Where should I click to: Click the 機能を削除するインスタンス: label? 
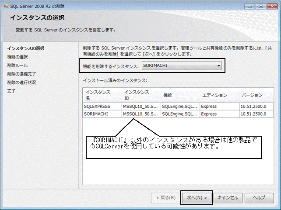(x=111, y=66)
